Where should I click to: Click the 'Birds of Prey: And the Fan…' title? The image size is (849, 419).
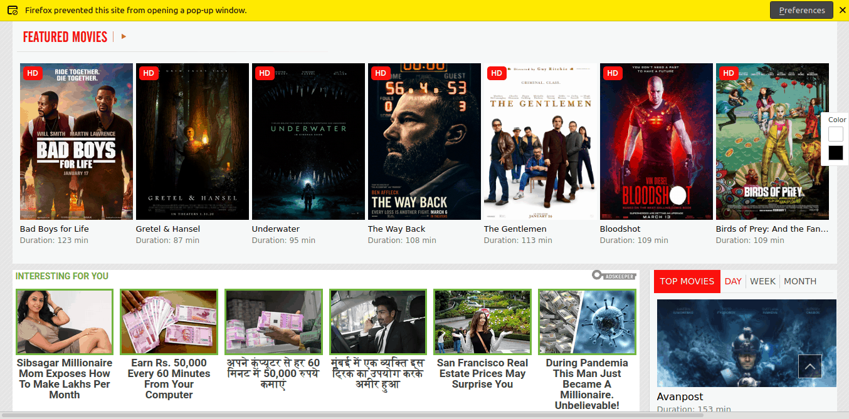click(773, 229)
